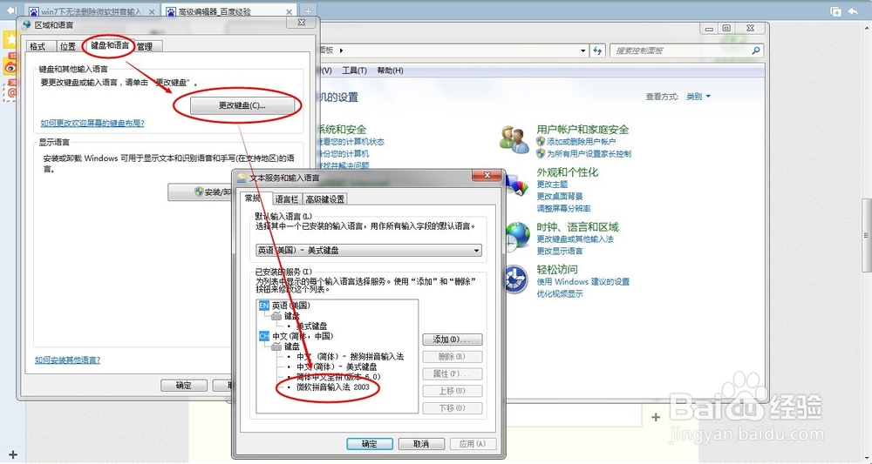Open 外观和个性化 category

568,172
